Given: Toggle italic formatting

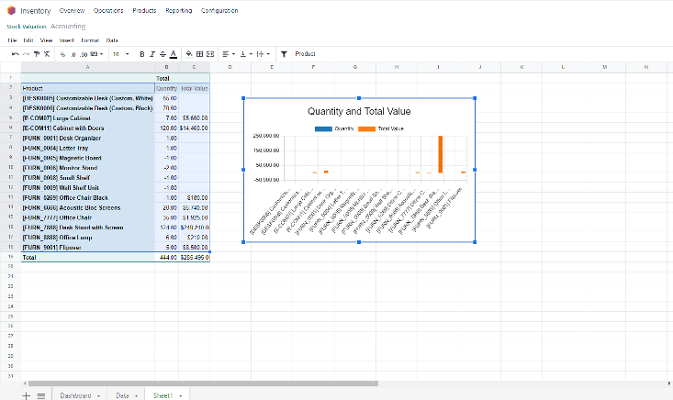Looking at the screenshot, I should tap(151, 54).
